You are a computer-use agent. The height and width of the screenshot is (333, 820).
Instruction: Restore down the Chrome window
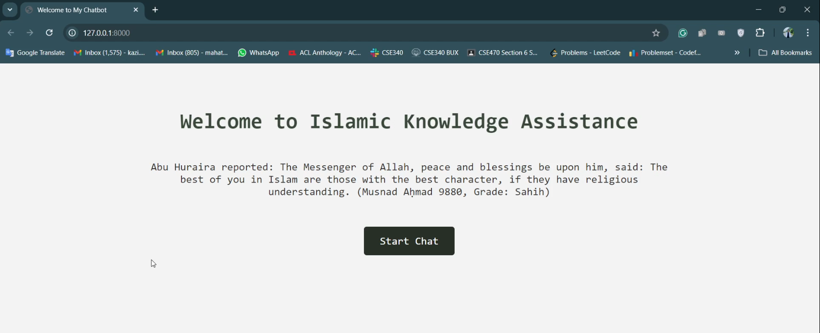783,10
